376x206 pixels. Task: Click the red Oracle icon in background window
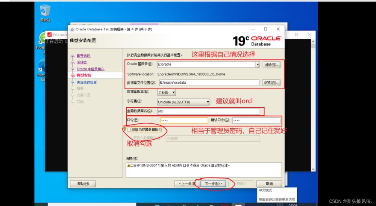49,35
